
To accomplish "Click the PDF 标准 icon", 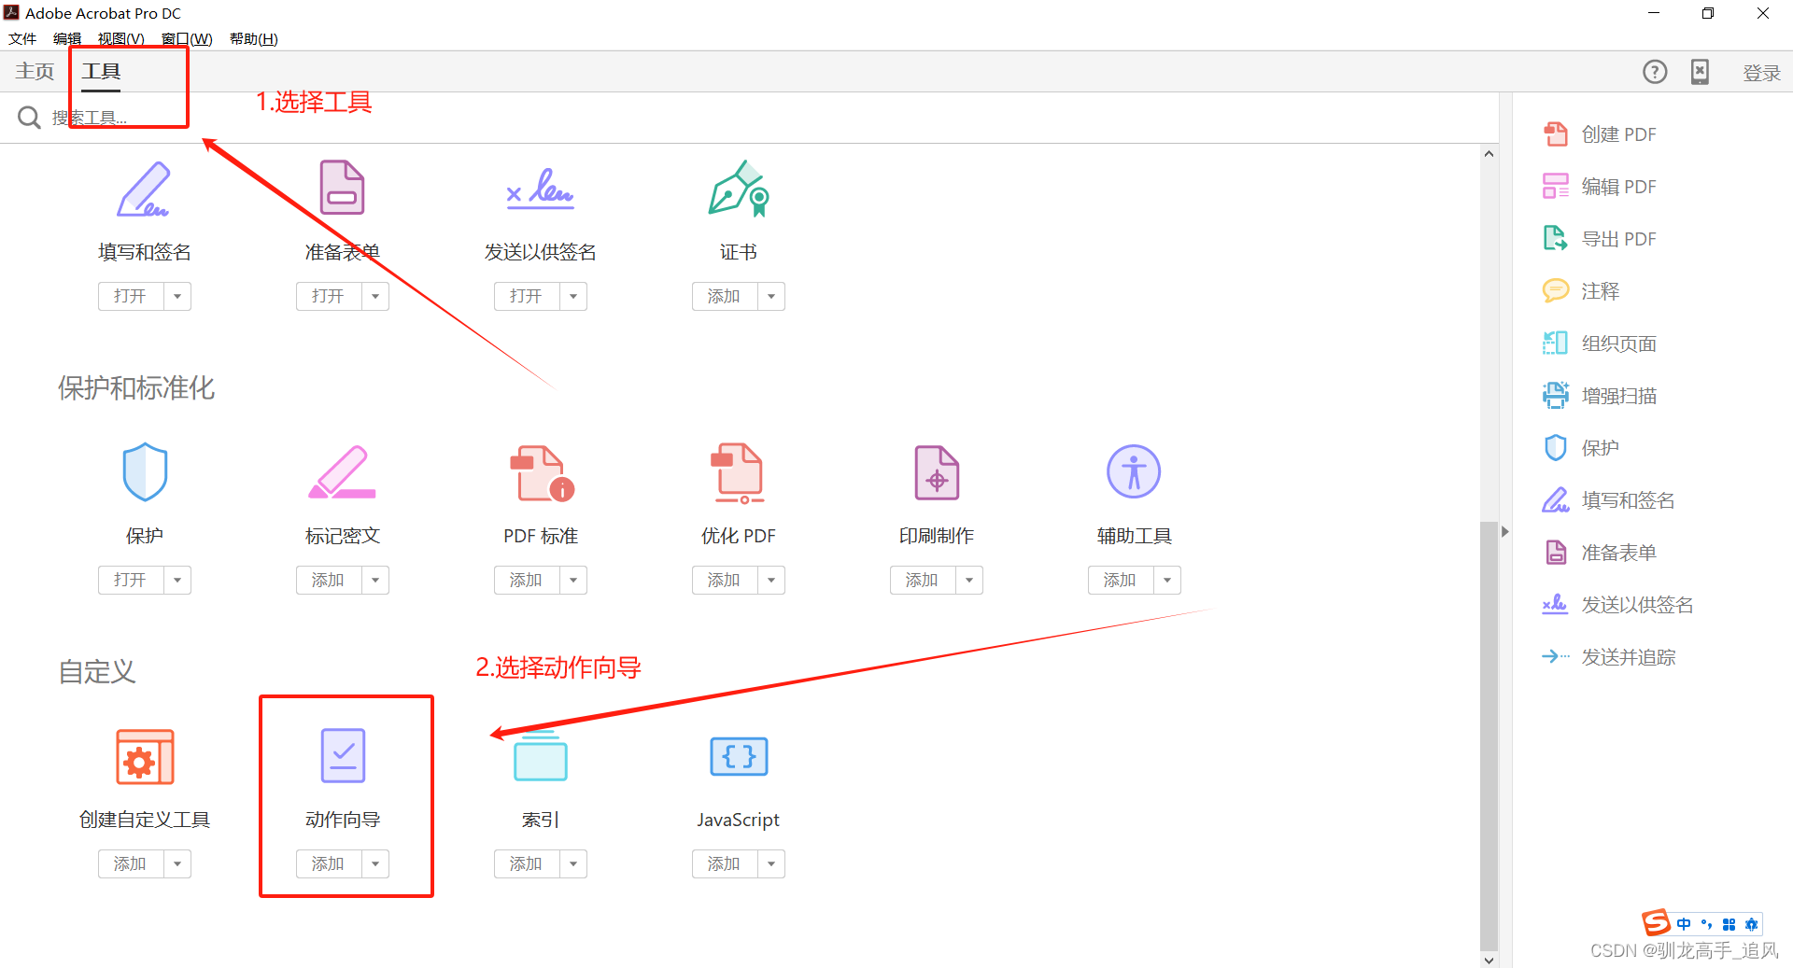I will tap(542, 473).
